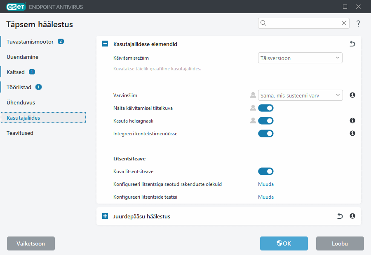Turn off Kasuta helisignaali switch
The width and height of the screenshot is (371, 255).
[265, 121]
